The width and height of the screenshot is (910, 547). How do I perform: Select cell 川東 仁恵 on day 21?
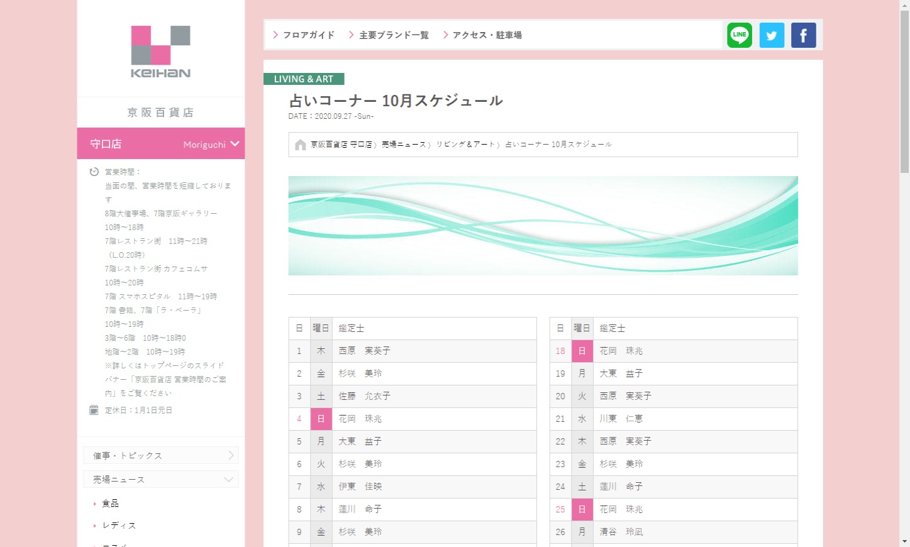pyautogui.click(x=696, y=419)
